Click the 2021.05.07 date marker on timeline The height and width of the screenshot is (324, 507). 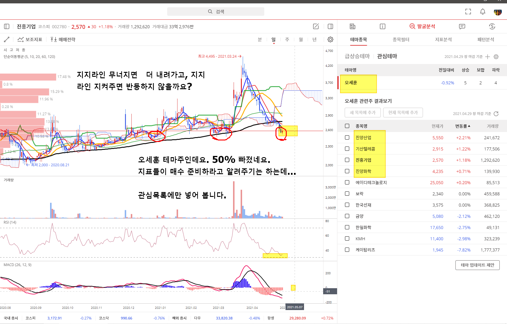295,307
